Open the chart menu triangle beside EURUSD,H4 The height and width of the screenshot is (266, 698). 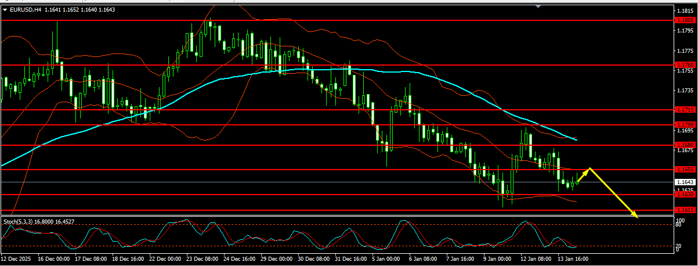point(5,9)
